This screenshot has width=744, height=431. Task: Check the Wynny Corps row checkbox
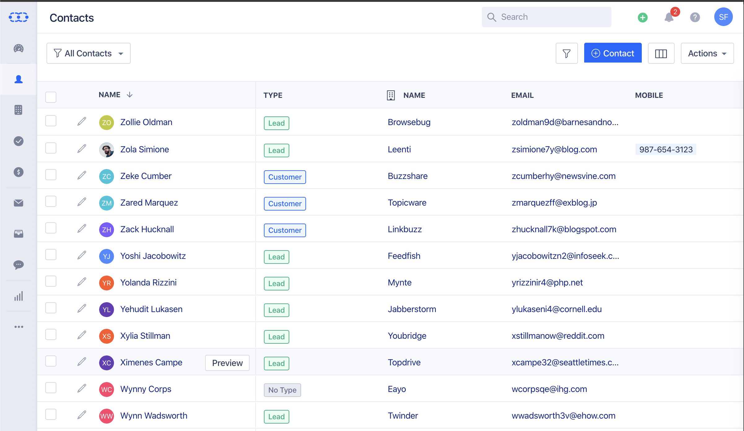click(51, 388)
